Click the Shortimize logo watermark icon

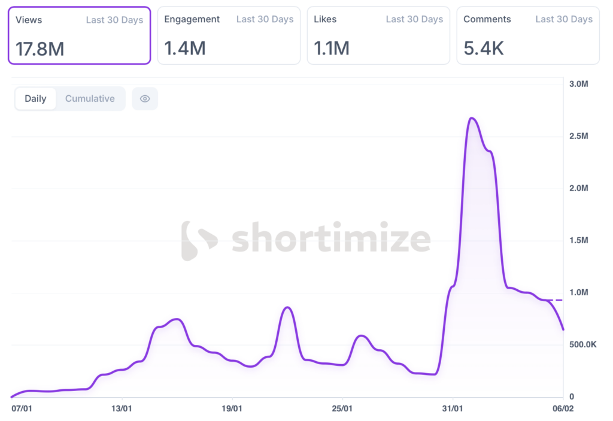click(x=199, y=241)
